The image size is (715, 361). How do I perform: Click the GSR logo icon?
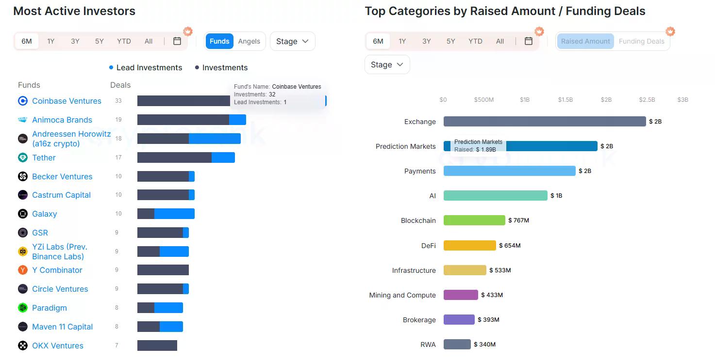(x=23, y=233)
